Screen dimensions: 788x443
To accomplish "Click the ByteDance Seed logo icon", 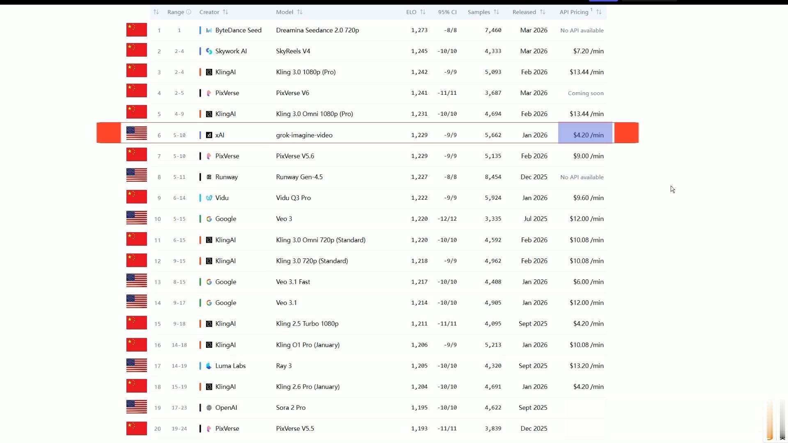I will [209, 30].
